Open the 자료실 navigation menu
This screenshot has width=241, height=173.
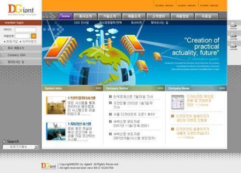(x=206, y=16)
